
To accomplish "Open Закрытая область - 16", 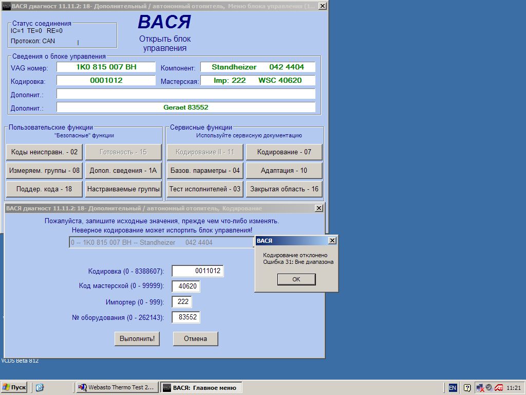I will point(284,189).
